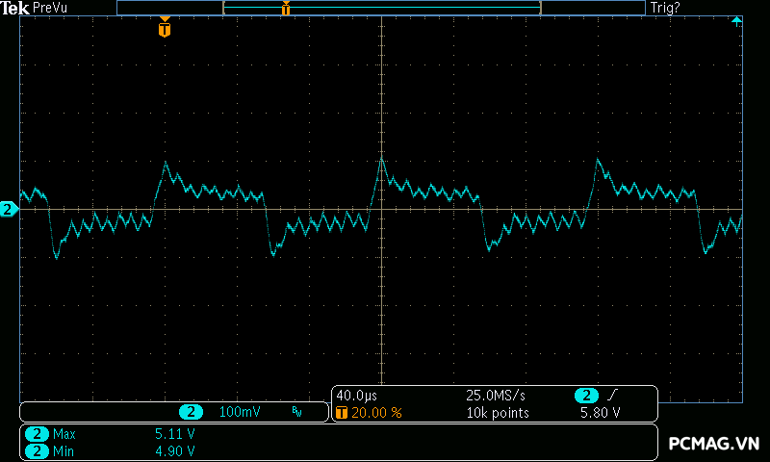The image size is (770, 462).
Task: Select the trigger source channel 2 badge
Action: (586, 396)
